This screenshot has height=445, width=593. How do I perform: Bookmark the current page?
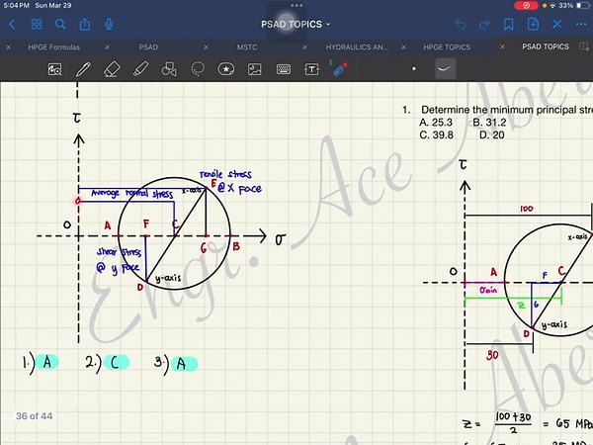pos(509,25)
